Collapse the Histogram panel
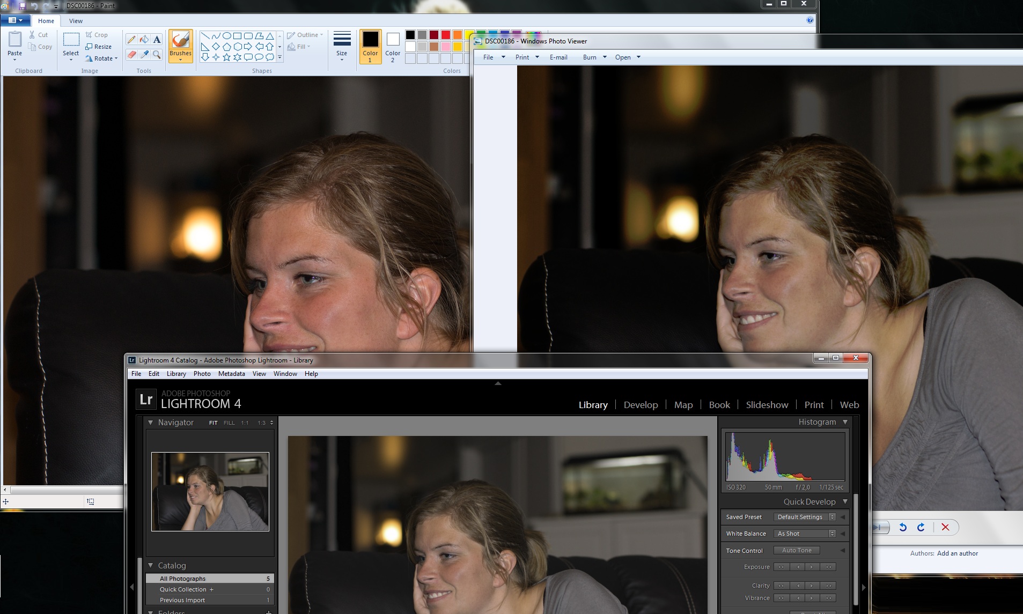The image size is (1023, 614). point(845,422)
